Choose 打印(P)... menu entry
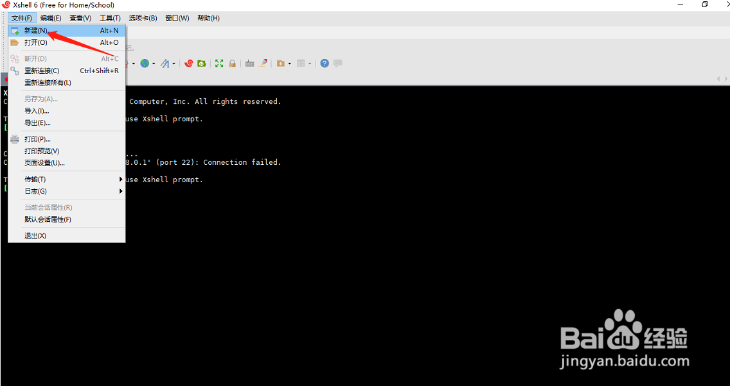 (x=67, y=139)
